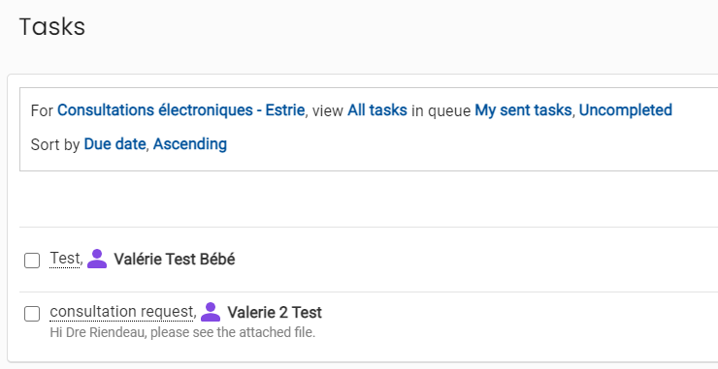Open the consultation request task

[121, 312]
